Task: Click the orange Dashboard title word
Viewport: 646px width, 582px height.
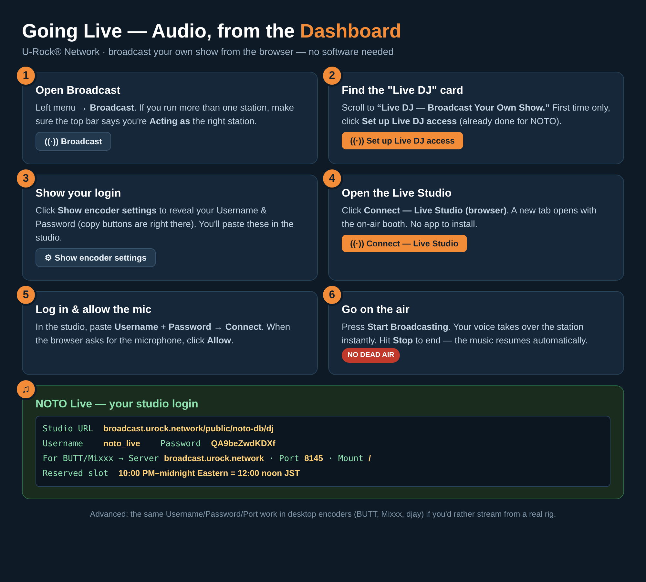Action: coord(350,31)
